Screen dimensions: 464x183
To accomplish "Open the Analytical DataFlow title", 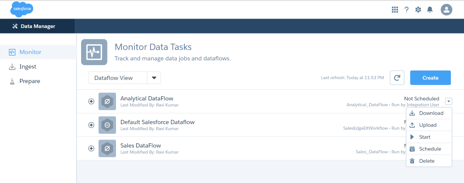I will (x=147, y=99).
